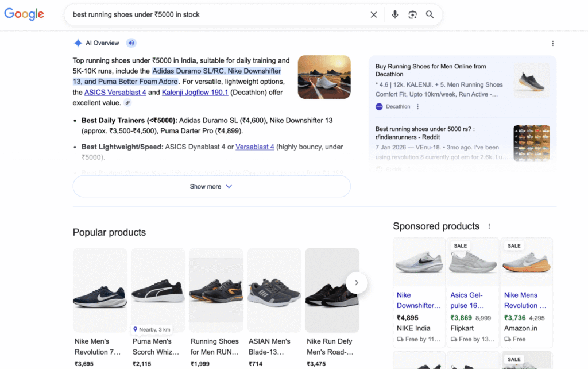Image resolution: width=588 pixels, height=369 pixels.
Task: Click sponsored Nike Revolution orange-sole image
Action: pyautogui.click(x=527, y=262)
